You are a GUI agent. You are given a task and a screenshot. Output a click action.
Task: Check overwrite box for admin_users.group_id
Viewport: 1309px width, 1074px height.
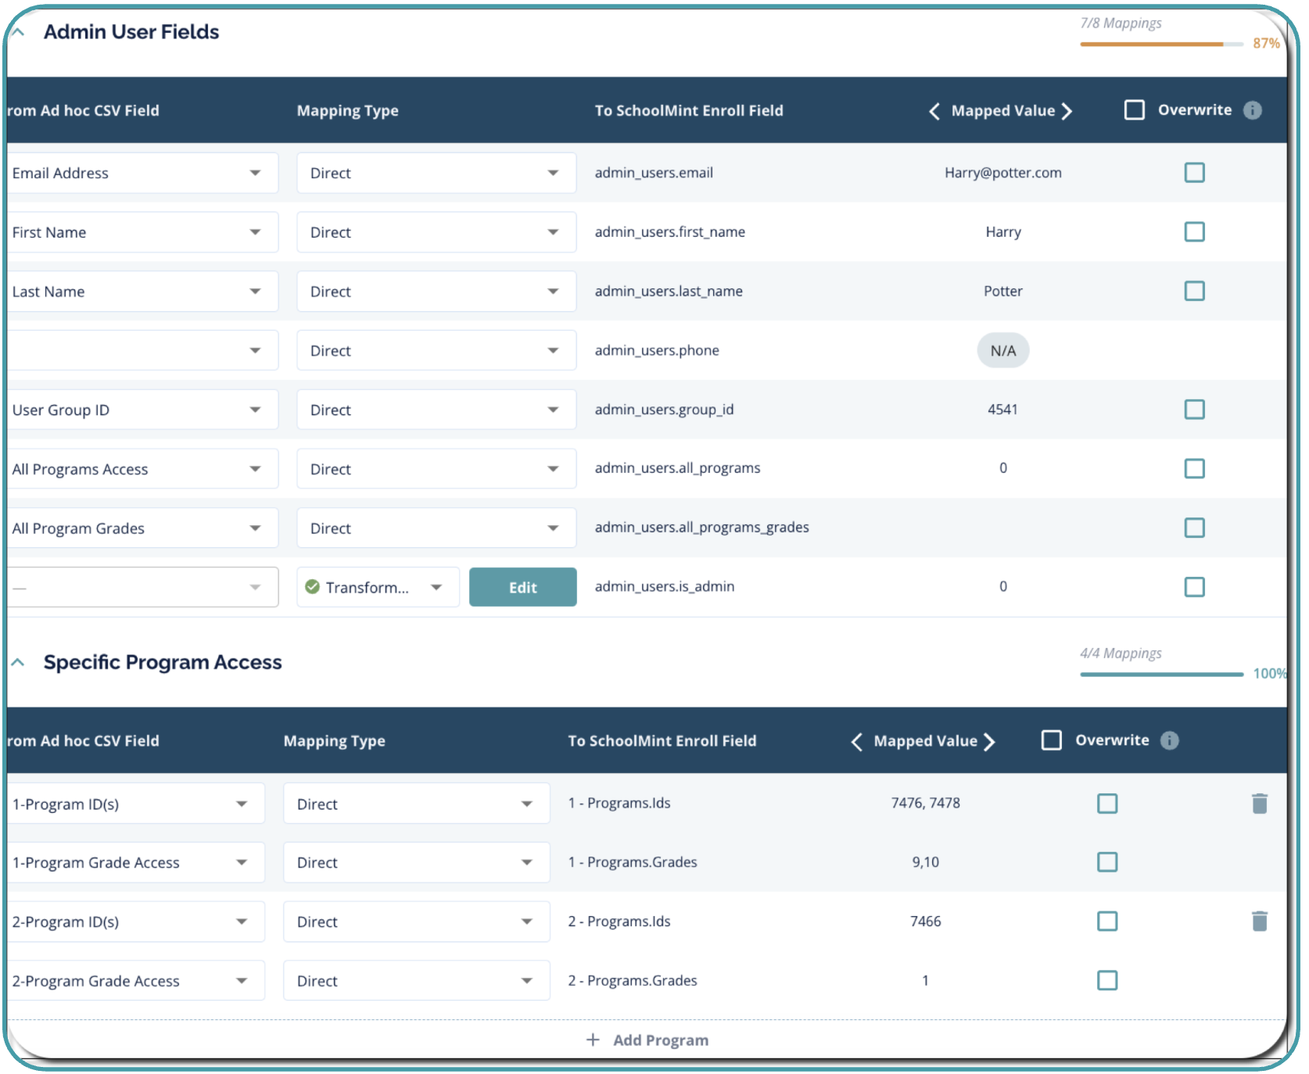click(x=1194, y=410)
